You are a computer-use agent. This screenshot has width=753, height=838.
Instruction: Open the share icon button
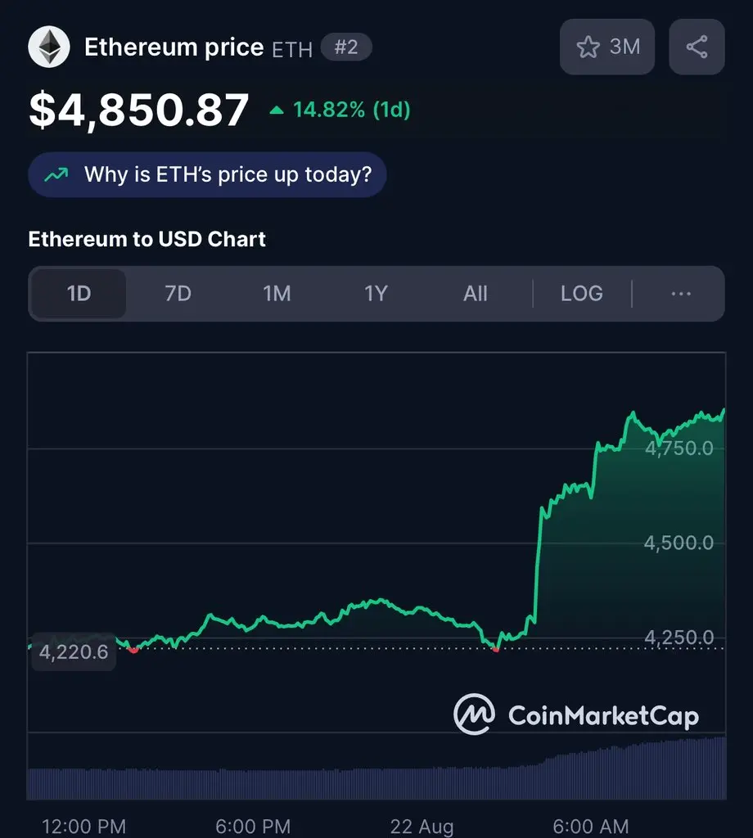(x=697, y=47)
